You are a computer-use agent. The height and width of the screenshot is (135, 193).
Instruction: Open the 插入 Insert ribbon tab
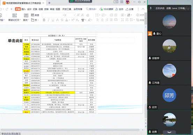tap(23, 9)
